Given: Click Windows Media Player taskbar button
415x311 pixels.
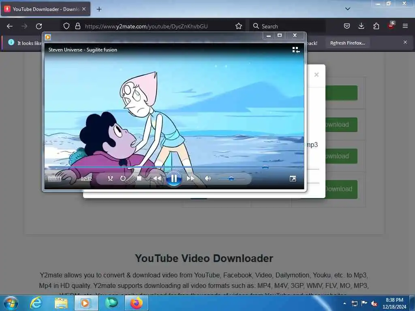Looking at the screenshot, I should [x=86, y=303].
